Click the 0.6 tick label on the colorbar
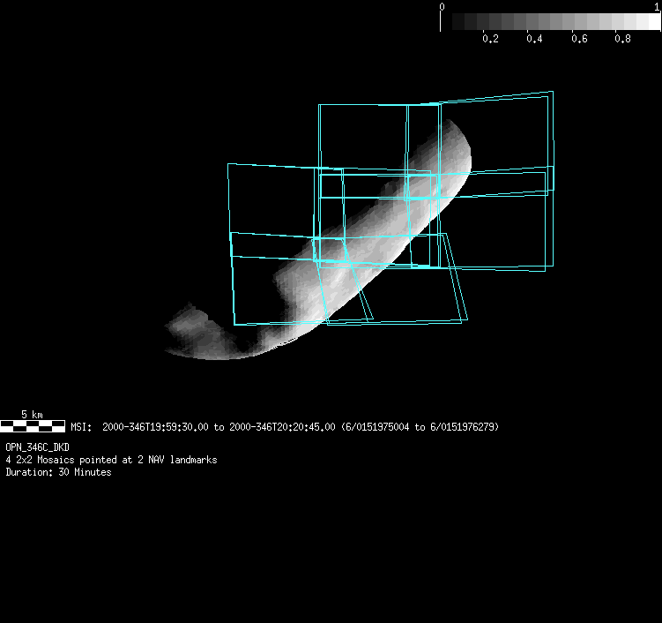 click(x=578, y=40)
